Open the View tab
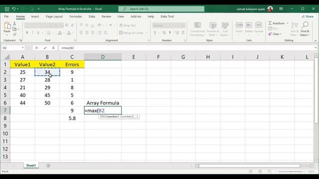 coord(121,16)
